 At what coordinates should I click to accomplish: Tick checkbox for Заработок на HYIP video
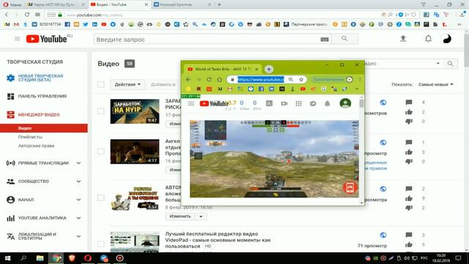pos(101,111)
